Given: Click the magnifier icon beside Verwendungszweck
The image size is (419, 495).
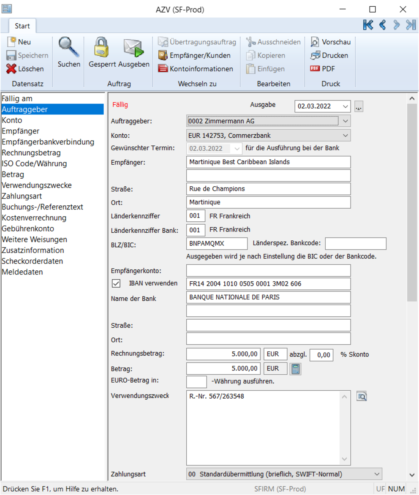Looking at the screenshot, I should coord(361,396).
